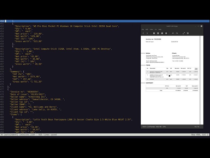Minimize the image viewer window
The width and height of the screenshot is (210, 158).
coord(196,26)
